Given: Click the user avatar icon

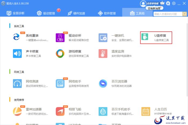Looking at the screenshot, I should (143, 3).
